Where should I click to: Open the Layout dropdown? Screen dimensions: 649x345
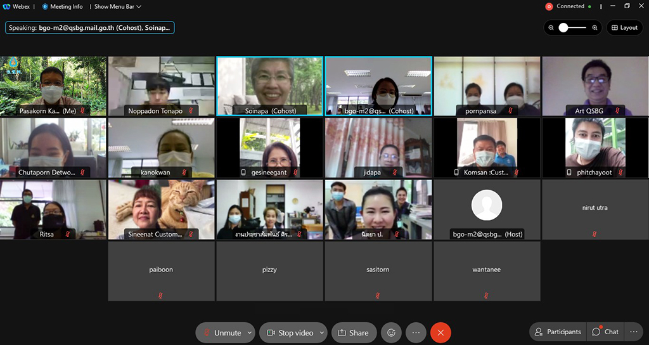pyautogui.click(x=624, y=28)
